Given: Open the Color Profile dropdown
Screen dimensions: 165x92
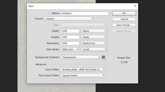Looking at the screenshot, I should 83,70.
